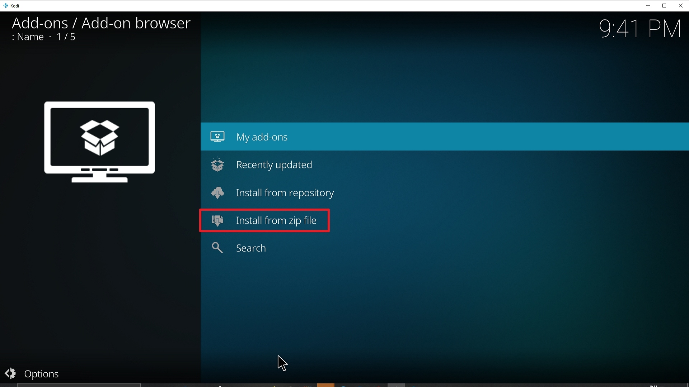Click the 9:41 PM clock

click(640, 29)
